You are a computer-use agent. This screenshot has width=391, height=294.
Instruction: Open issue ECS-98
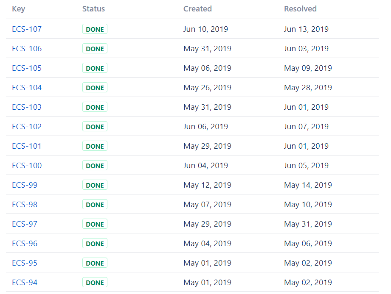(25, 205)
